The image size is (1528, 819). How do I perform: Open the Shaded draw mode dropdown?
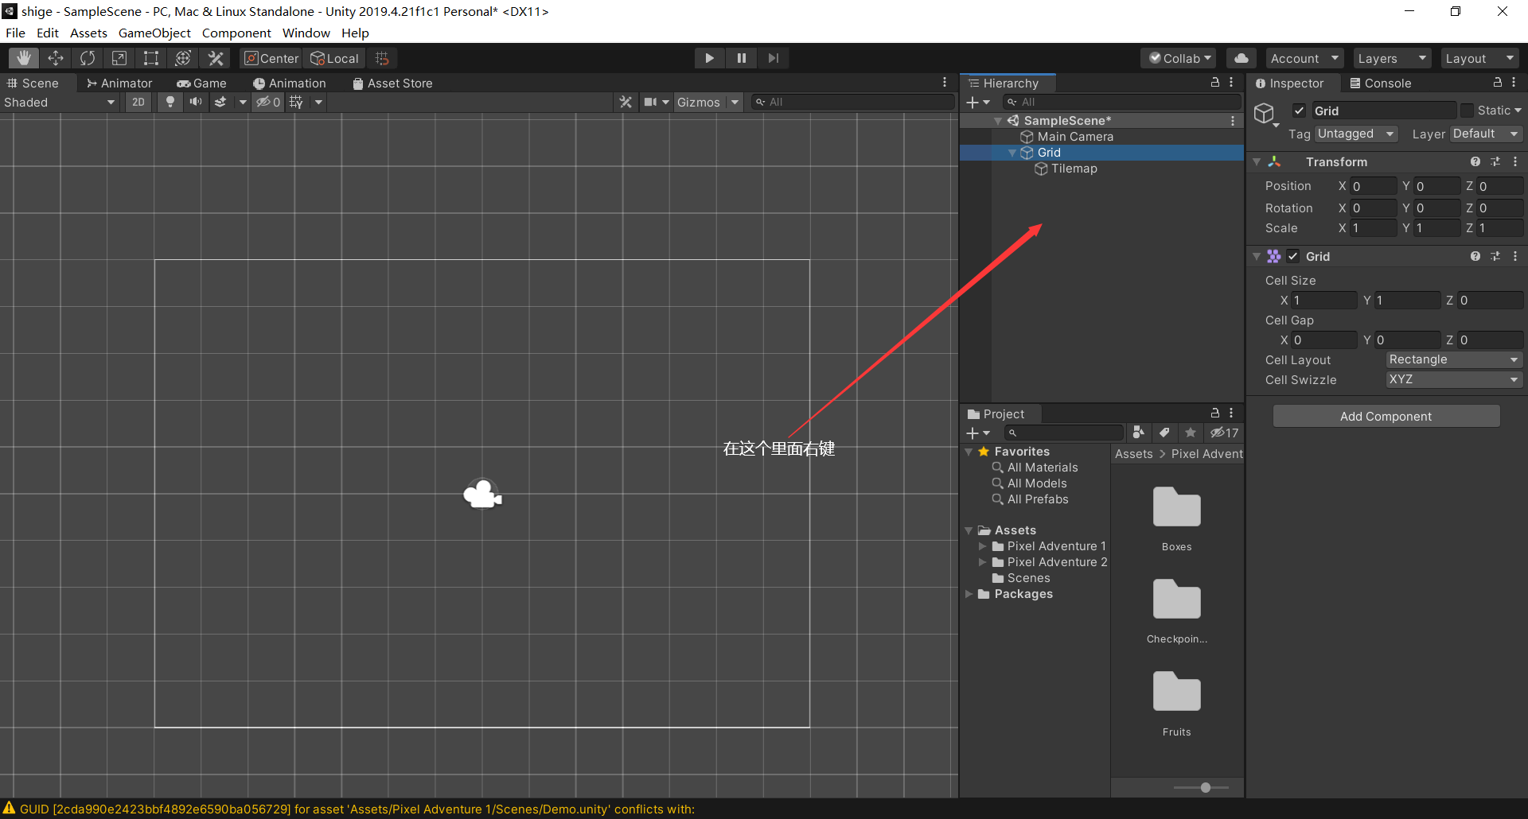point(60,102)
